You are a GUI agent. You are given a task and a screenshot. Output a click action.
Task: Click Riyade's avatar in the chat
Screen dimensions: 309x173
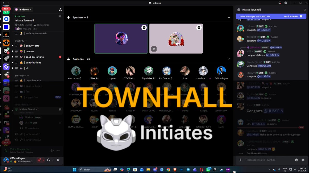coord(241,64)
